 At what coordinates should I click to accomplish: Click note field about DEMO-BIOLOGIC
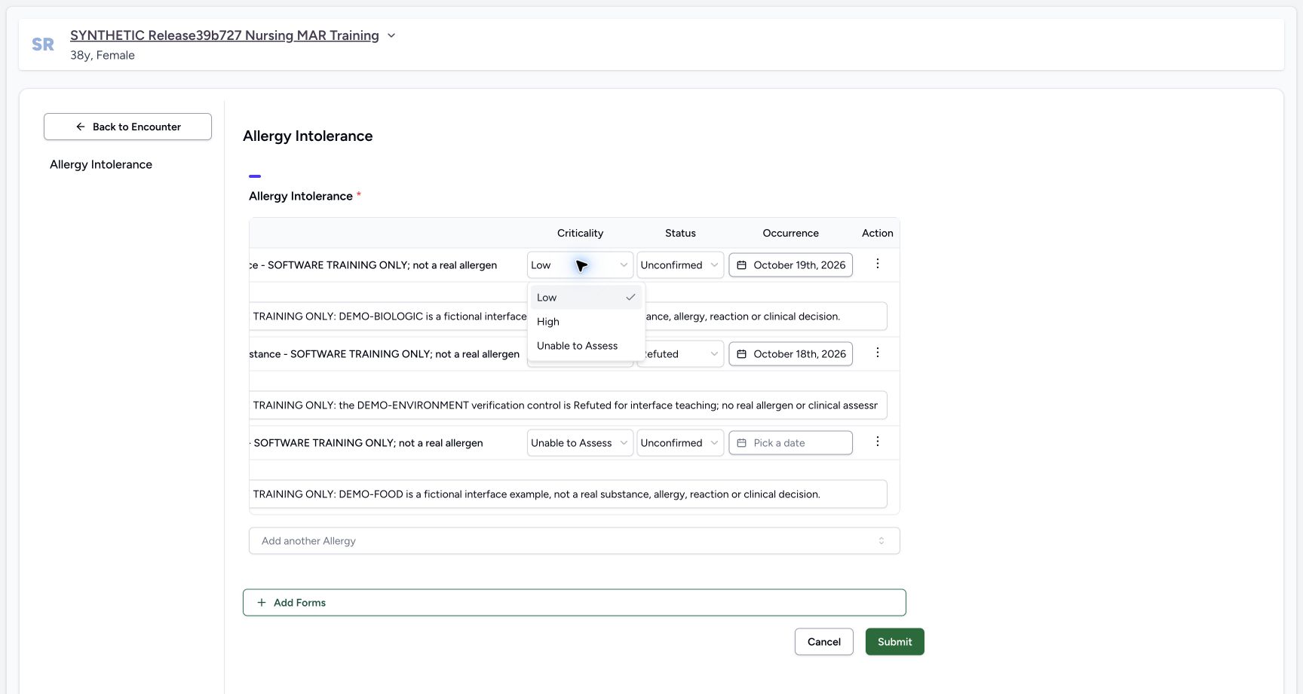pos(568,316)
